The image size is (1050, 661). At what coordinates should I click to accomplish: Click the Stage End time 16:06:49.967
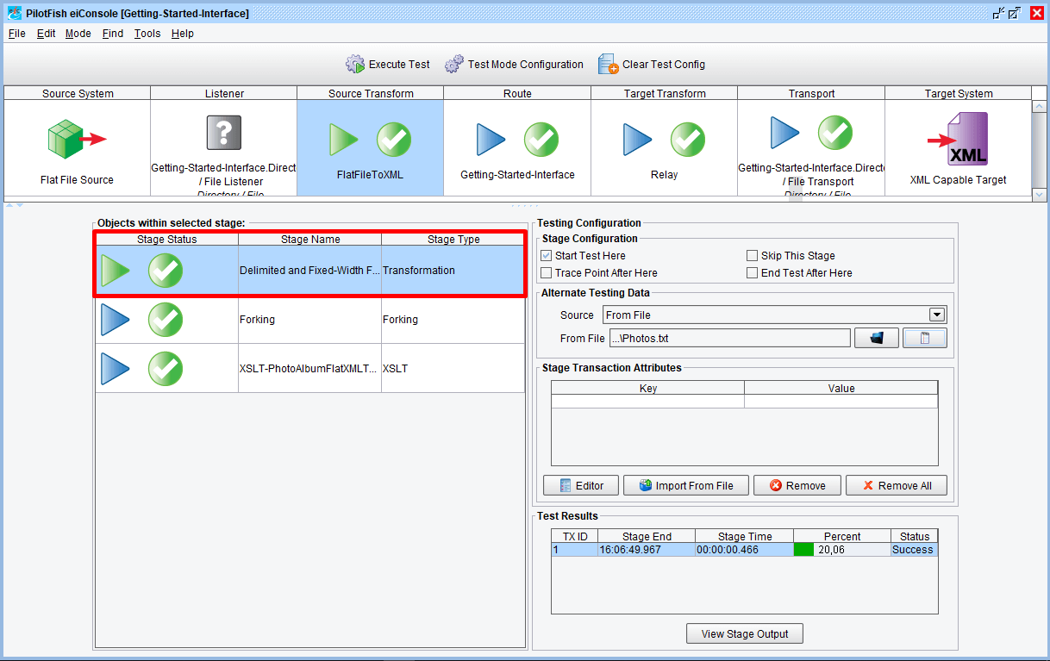(x=647, y=550)
